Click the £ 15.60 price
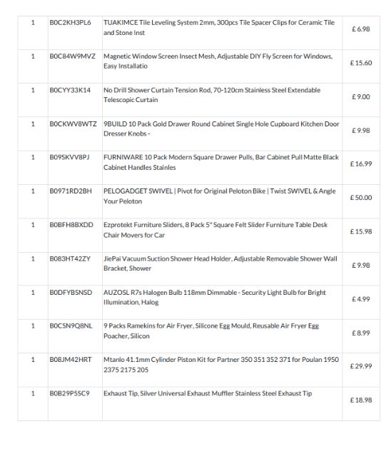 [361, 63]
